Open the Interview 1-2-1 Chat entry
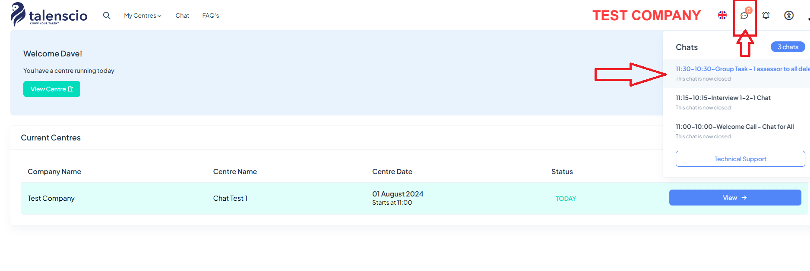 (736, 102)
